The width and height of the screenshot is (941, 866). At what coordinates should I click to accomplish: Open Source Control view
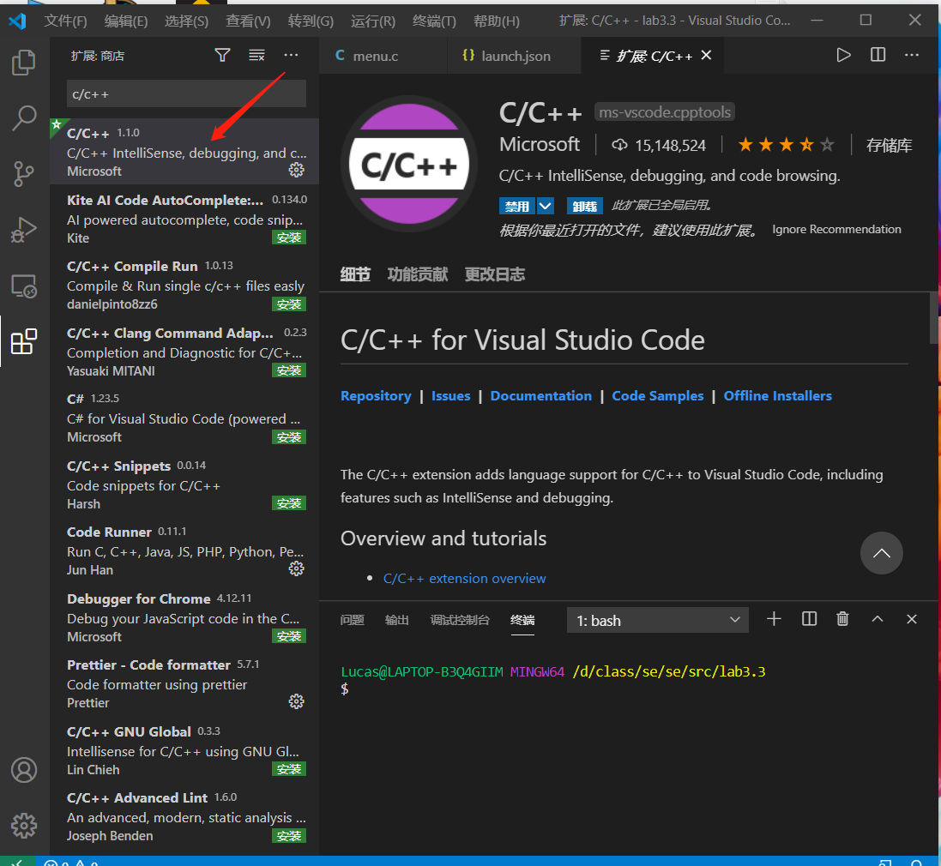point(24,173)
